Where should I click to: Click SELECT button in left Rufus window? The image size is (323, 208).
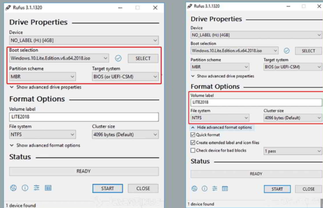(143, 58)
